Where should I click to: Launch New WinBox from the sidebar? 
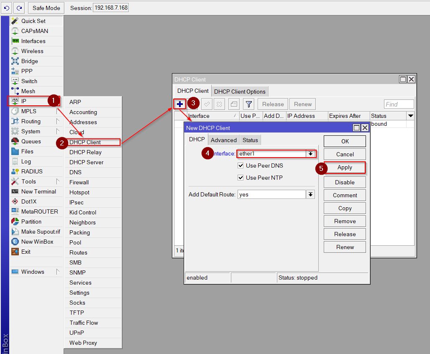tap(36, 242)
